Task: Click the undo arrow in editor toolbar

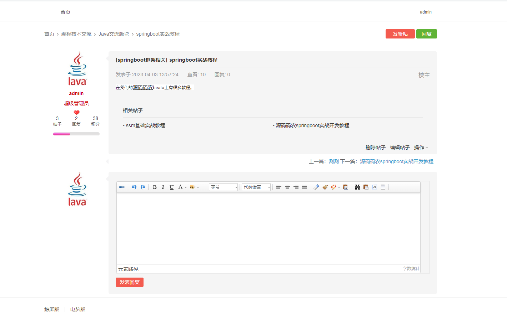Action: point(134,187)
